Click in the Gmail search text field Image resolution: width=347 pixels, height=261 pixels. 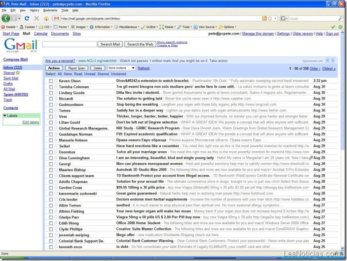70,44
